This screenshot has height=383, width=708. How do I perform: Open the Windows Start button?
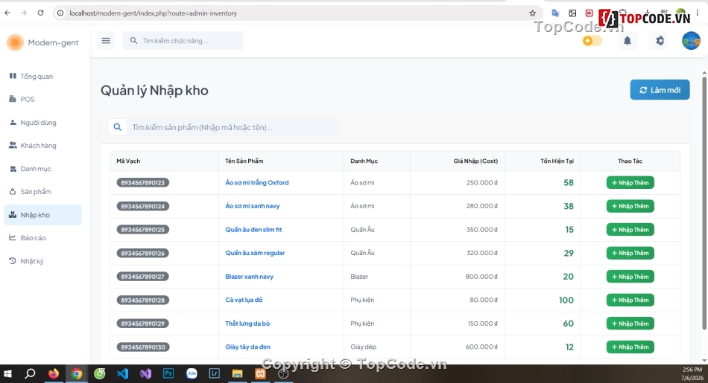[7, 373]
